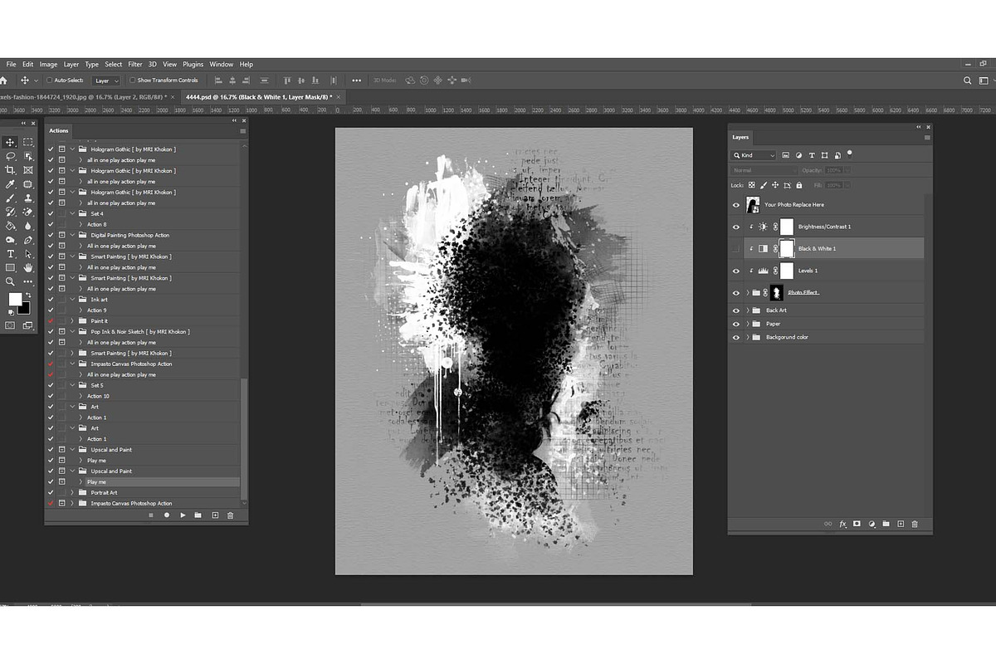The width and height of the screenshot is (996, 664).
Task: Switch to the fashion-1844724_1920.jpg tab
Action: [88, 97]
